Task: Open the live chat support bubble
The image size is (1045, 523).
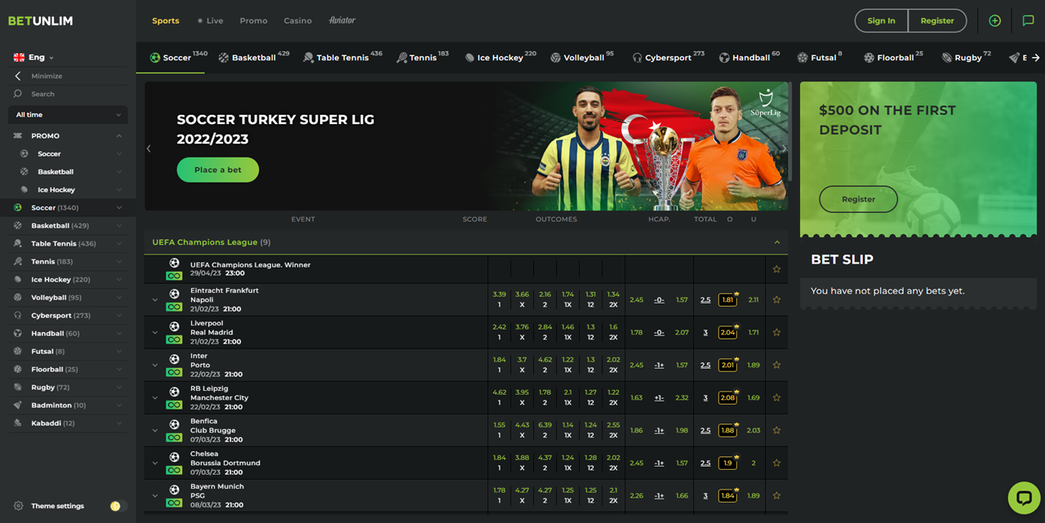Action: pyautogui.click(x=1024, y=498)
